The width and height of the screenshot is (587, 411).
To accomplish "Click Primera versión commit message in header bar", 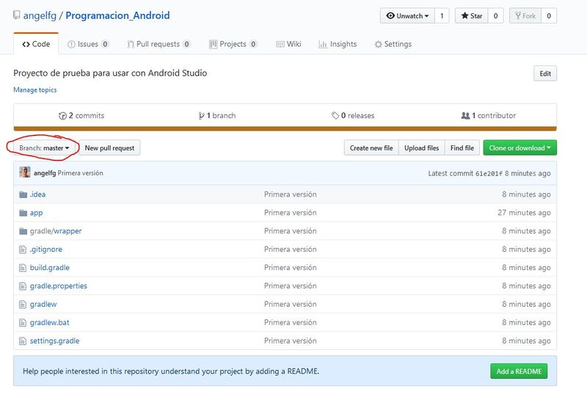I will [81, 173].
